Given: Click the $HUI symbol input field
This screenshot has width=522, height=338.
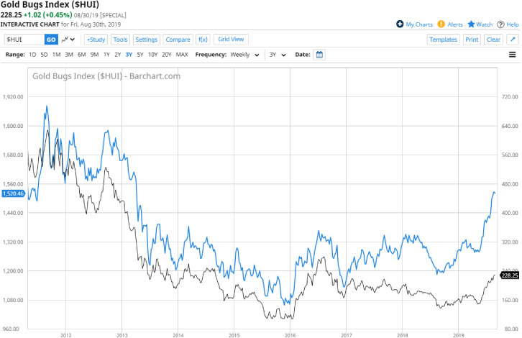Looking at the screenshot, I should [24, 40].
